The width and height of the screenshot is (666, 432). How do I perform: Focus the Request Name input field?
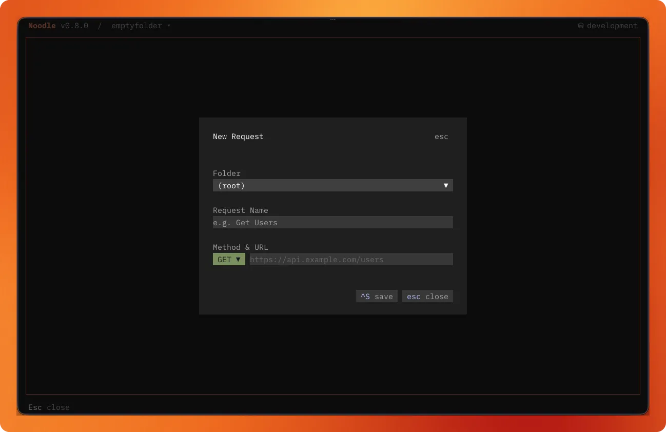(332, 222)
